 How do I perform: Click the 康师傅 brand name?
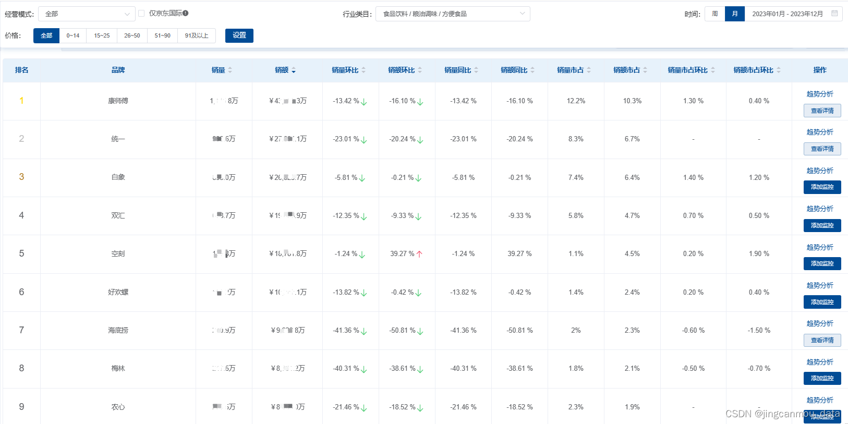118,101
